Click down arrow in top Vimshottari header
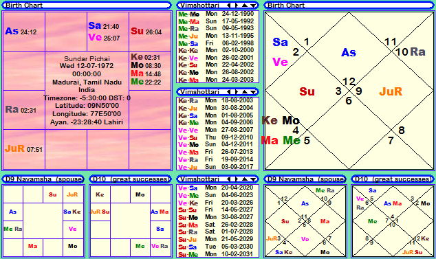Screen dimensions: 436x259 pyautogui.click(x=253, y=5)
